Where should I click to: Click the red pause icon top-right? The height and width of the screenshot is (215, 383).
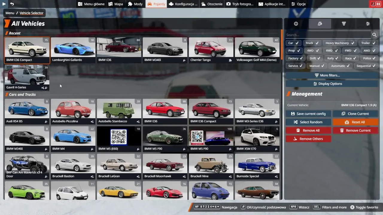378,4
